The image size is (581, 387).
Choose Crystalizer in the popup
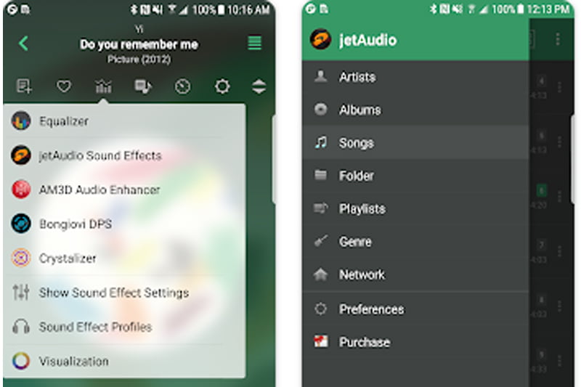tap(124, 258)
